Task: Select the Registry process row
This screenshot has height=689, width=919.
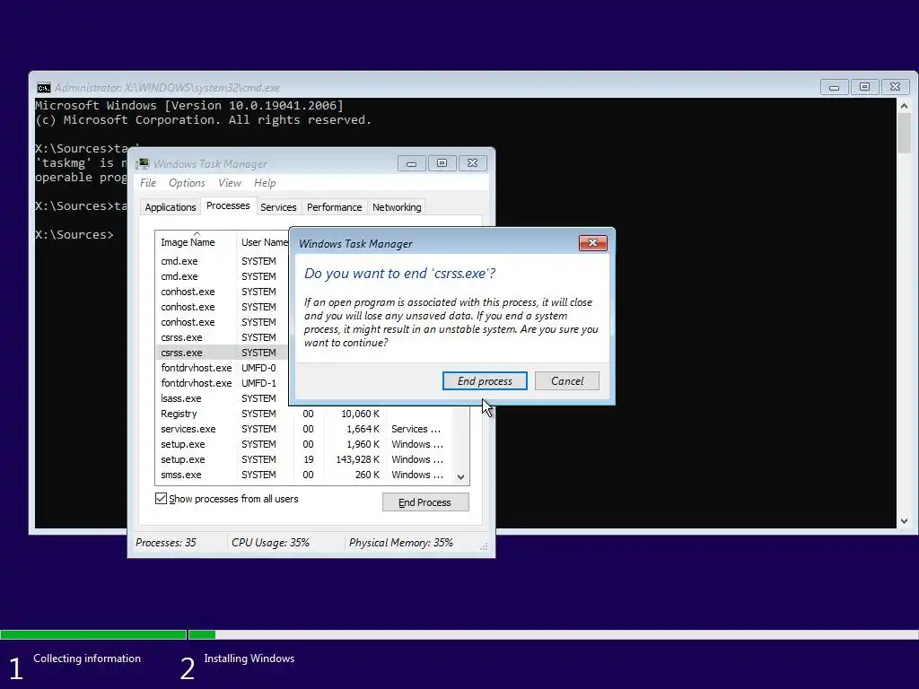Action: tap(305, 414)
